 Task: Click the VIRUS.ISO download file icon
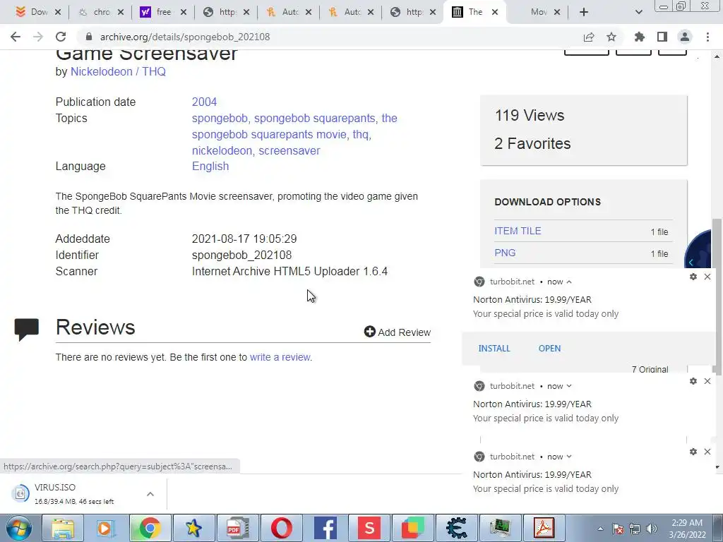pyautogui.click(x=20, y=494)
